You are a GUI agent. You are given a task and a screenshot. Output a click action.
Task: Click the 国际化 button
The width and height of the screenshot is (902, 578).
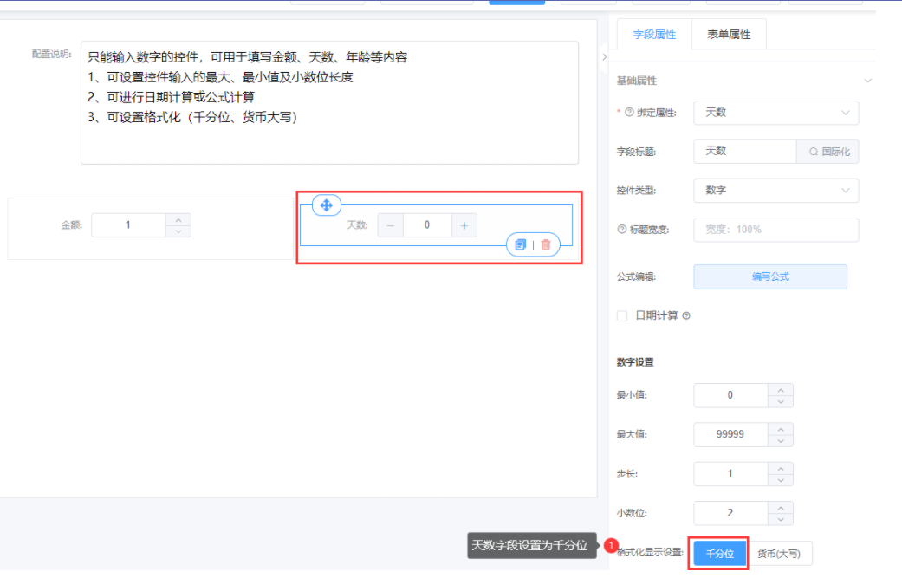pyautogui.click(x=828, y=152)
